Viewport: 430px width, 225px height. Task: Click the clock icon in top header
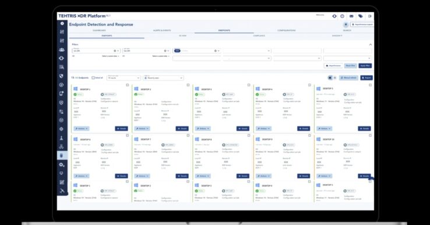(342, 16)
